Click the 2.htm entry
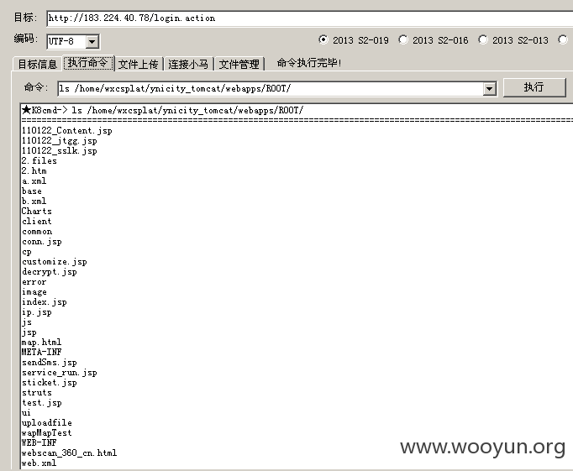This screenshot has width=573, height=471. coord(34,171)
